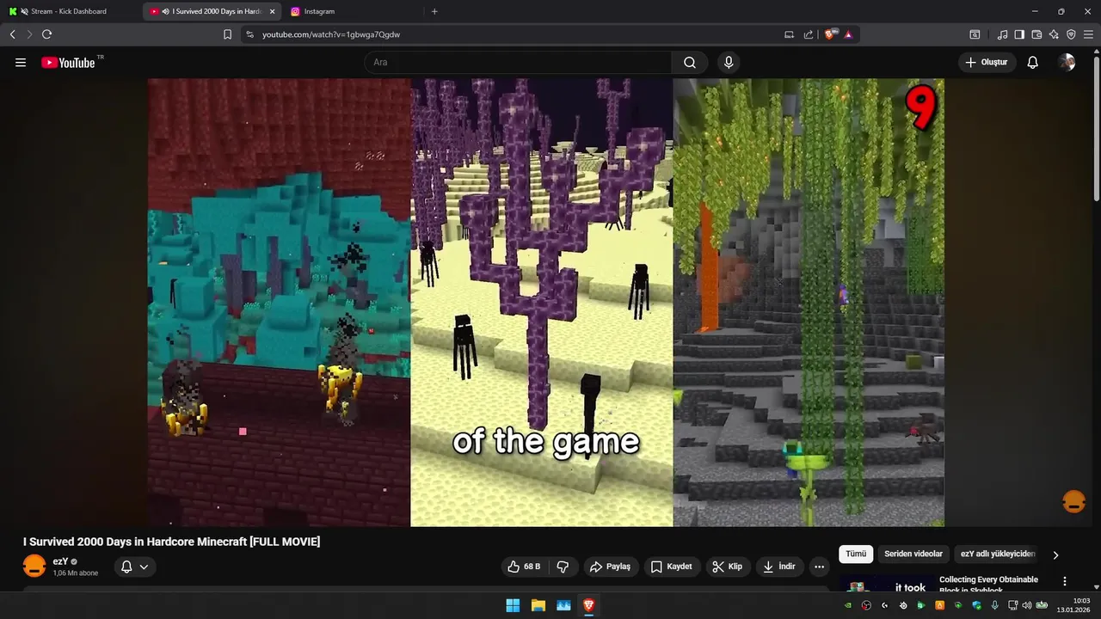Close the I Survived 2000 Days tab
The width and height of the screenshot is (1101, 619).
(272, 11)
